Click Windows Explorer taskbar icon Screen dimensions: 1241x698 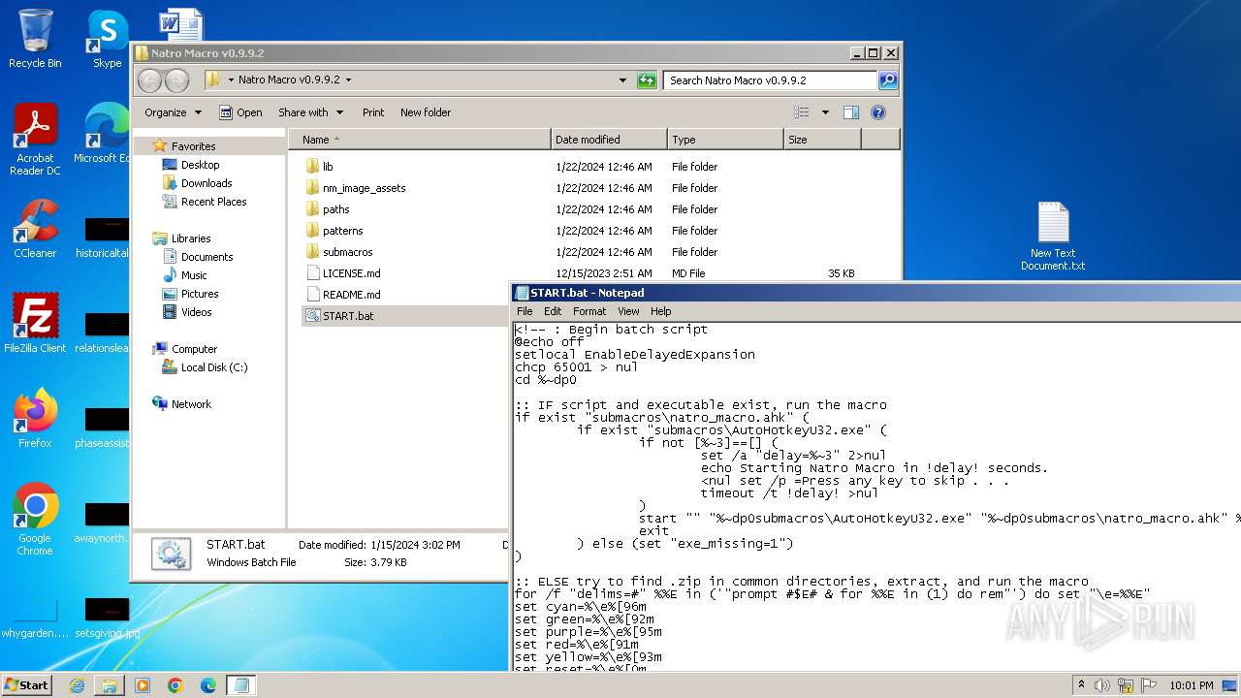[x=110, y=685]
